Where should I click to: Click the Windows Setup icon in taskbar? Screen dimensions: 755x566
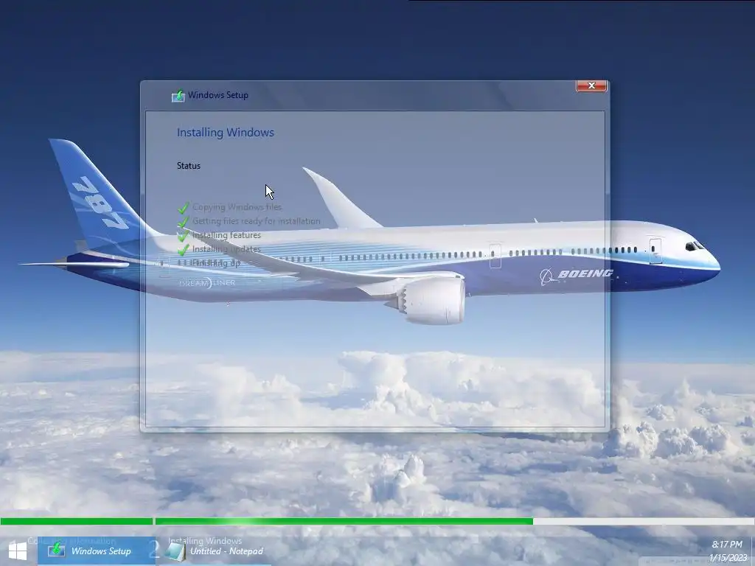pyautogui.click(x=57, y=549)
